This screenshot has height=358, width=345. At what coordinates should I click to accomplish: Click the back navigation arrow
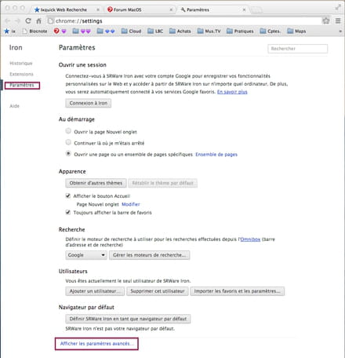(8, 21)
